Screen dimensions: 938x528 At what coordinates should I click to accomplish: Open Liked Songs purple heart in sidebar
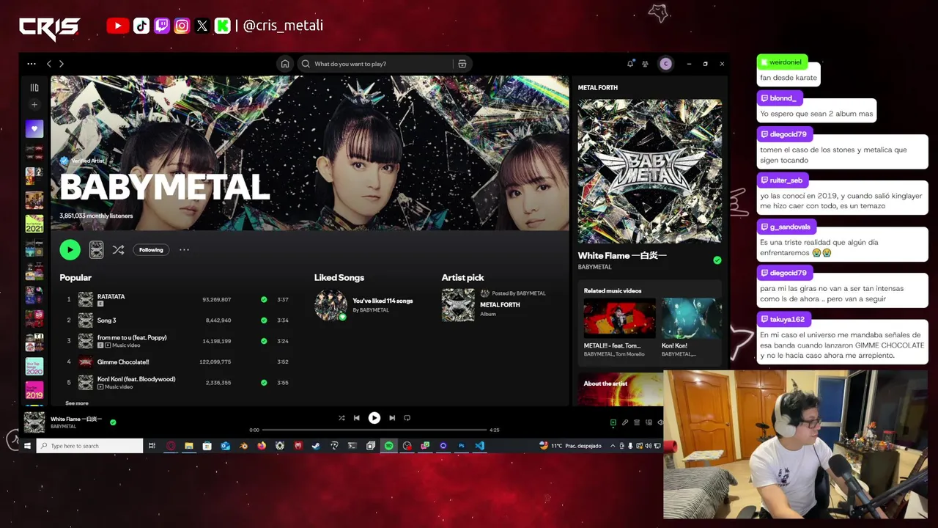tap(34, 129)
